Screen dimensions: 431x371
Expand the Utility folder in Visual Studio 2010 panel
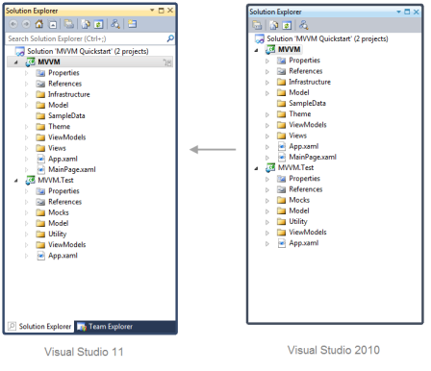pyautogui.click(x=267, y=222)
